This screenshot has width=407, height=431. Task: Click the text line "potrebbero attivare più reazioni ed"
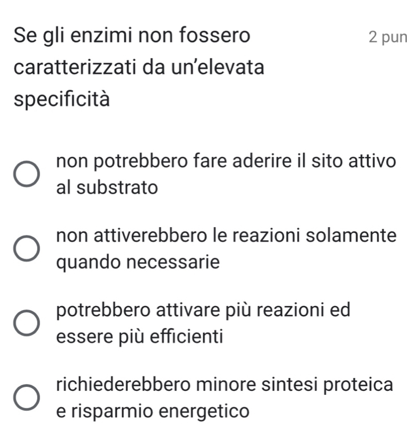pos(202,309)
